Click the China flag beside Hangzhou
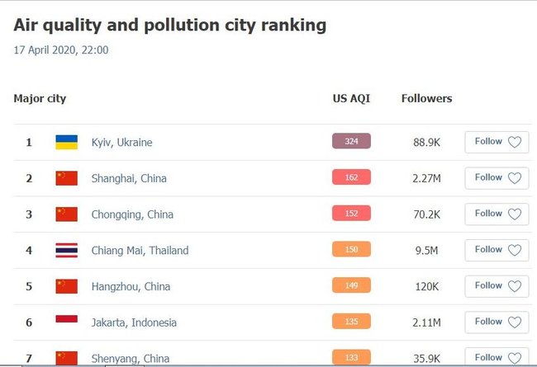 pos(67,286)
